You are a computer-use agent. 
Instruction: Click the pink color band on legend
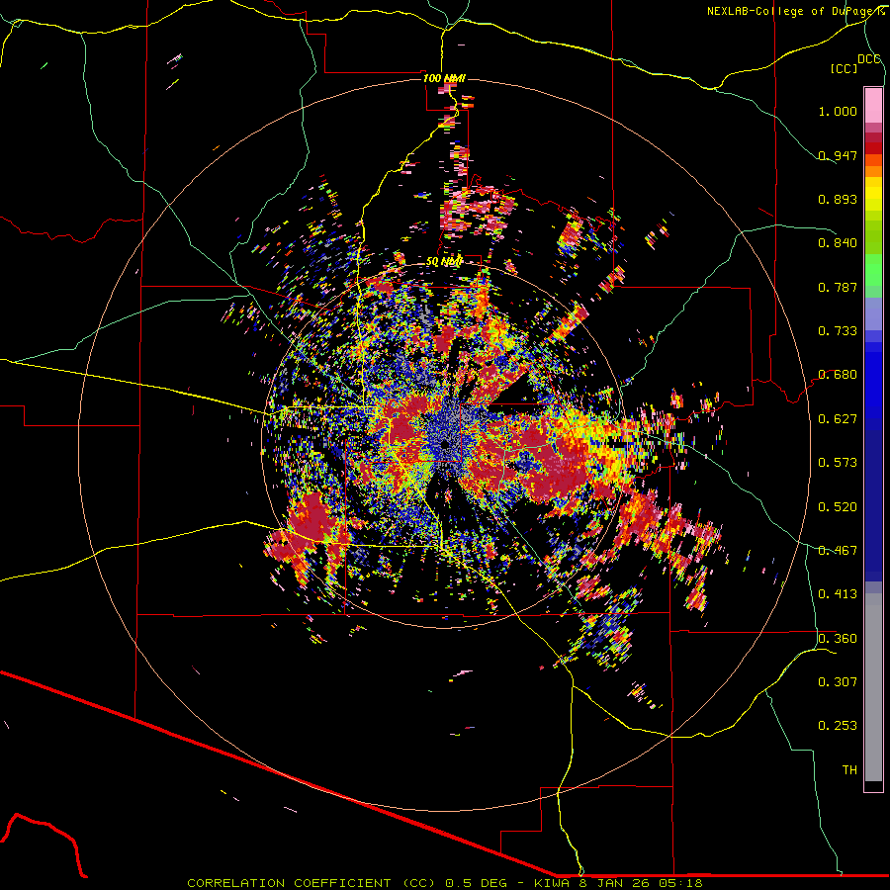click(873, 106)
